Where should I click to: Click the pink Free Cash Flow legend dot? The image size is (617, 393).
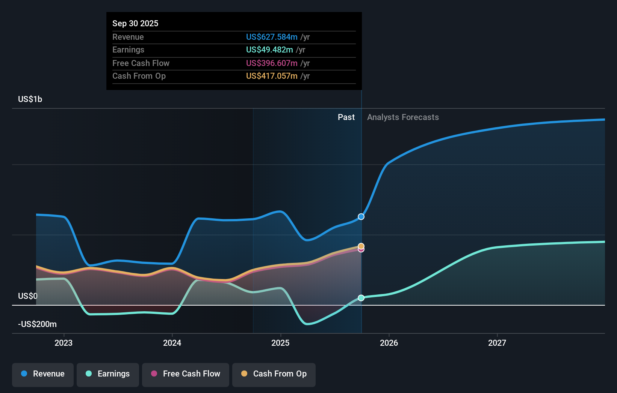tap(154, 374)
